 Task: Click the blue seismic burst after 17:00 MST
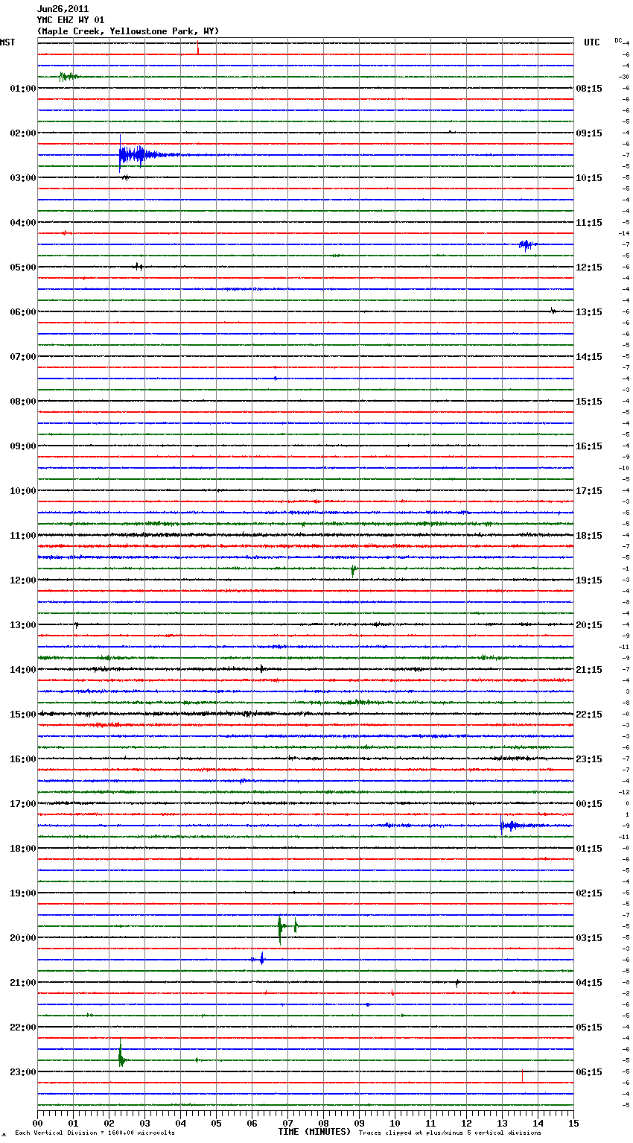click(x=518, y=825)
